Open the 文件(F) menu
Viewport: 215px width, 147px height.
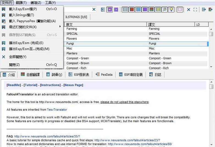(x=7, y=2)
